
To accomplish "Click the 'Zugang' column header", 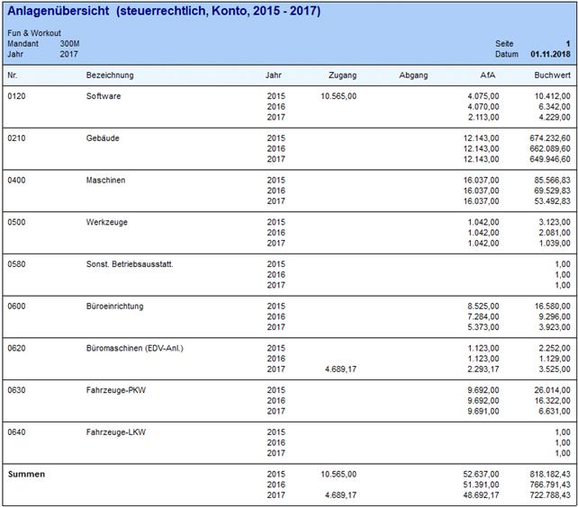I will [x=343, y=75].
